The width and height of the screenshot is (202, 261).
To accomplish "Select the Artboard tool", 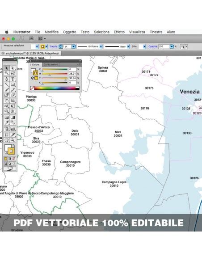I will (7, 135).
